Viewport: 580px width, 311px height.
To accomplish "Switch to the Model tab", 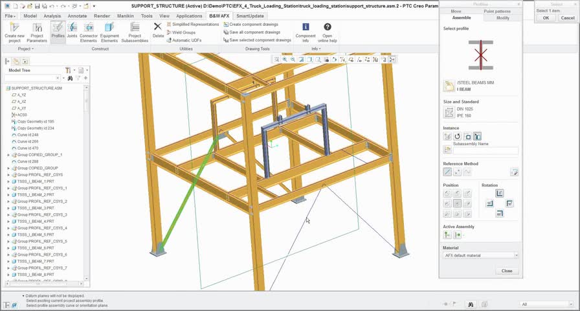I will [30, 16].
